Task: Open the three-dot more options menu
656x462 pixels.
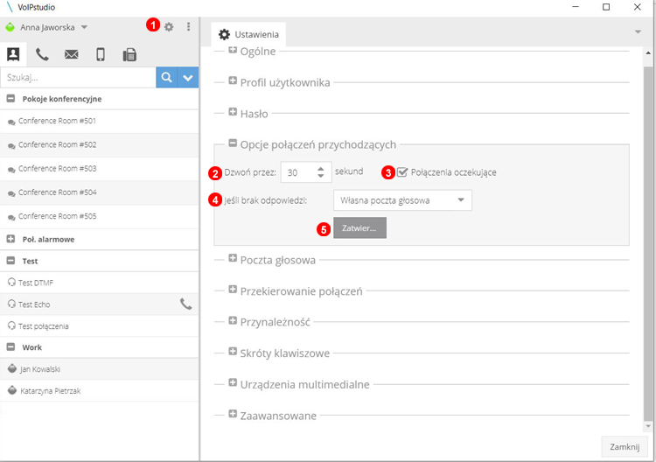Action: coord(188,27)
